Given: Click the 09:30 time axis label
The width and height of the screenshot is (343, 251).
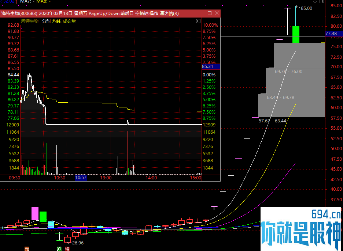Looking at the screenshot, I should click(x=14, y=178).
